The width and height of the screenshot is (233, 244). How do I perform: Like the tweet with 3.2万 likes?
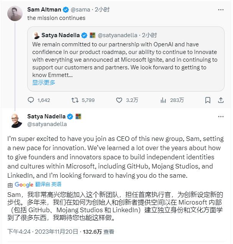[x=119, y=100]
